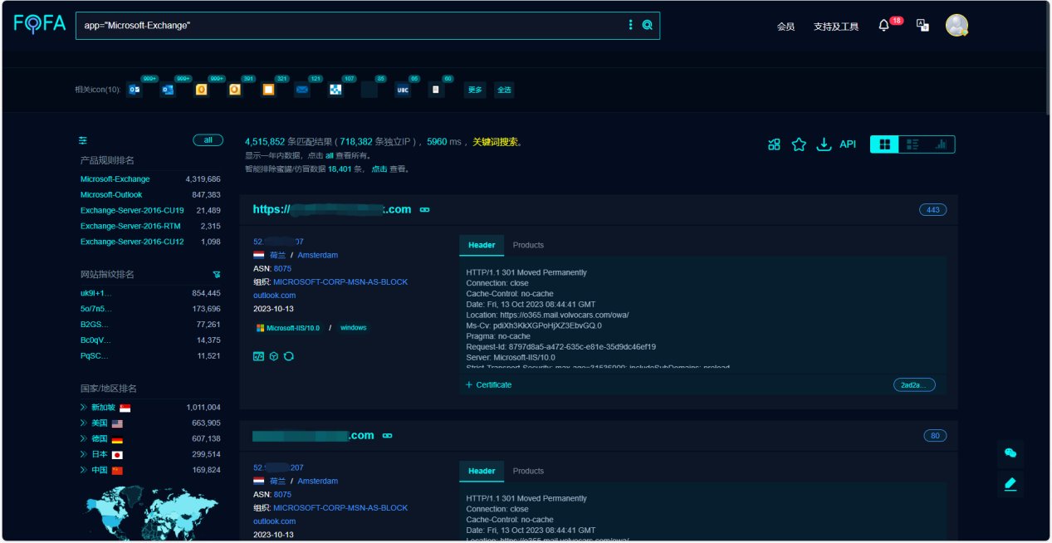1052x543 pixels.
Task: Click port 443 badge
Action: click(x=932, y=210)
